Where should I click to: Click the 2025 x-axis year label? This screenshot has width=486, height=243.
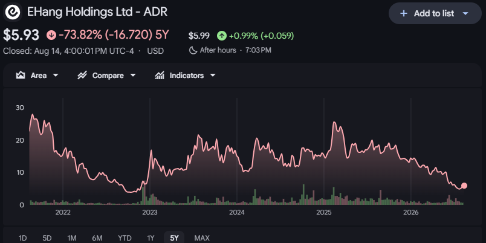tap(324, 213)
